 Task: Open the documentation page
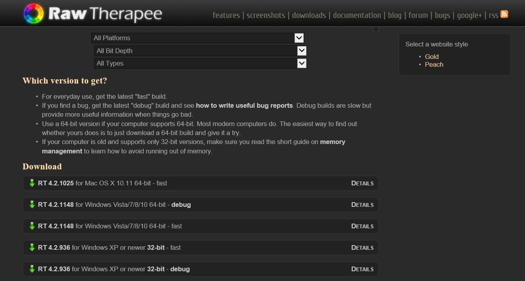click(x=356, y=16)
